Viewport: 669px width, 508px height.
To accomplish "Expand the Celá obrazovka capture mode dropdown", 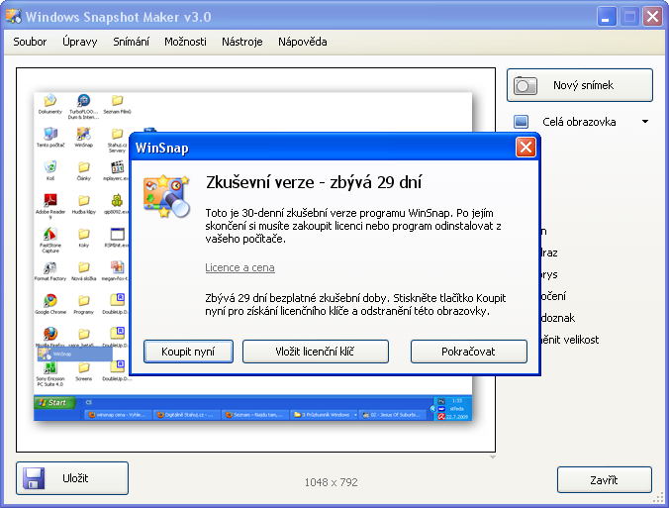I will 645,122.
